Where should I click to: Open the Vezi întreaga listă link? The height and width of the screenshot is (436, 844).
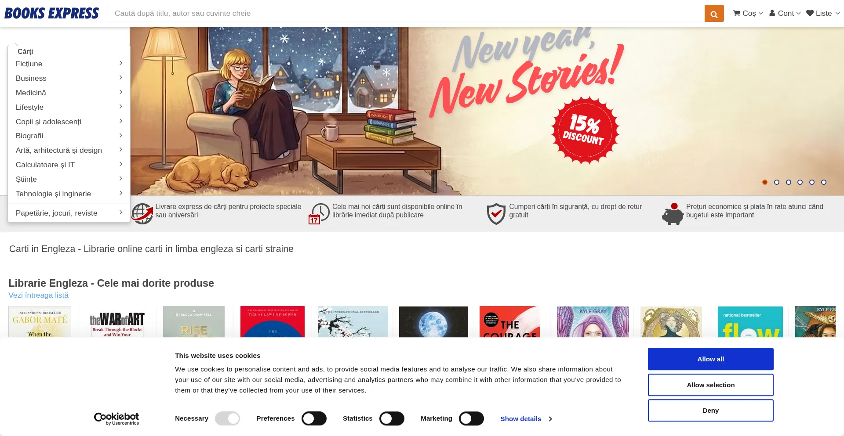pos(39,295)
